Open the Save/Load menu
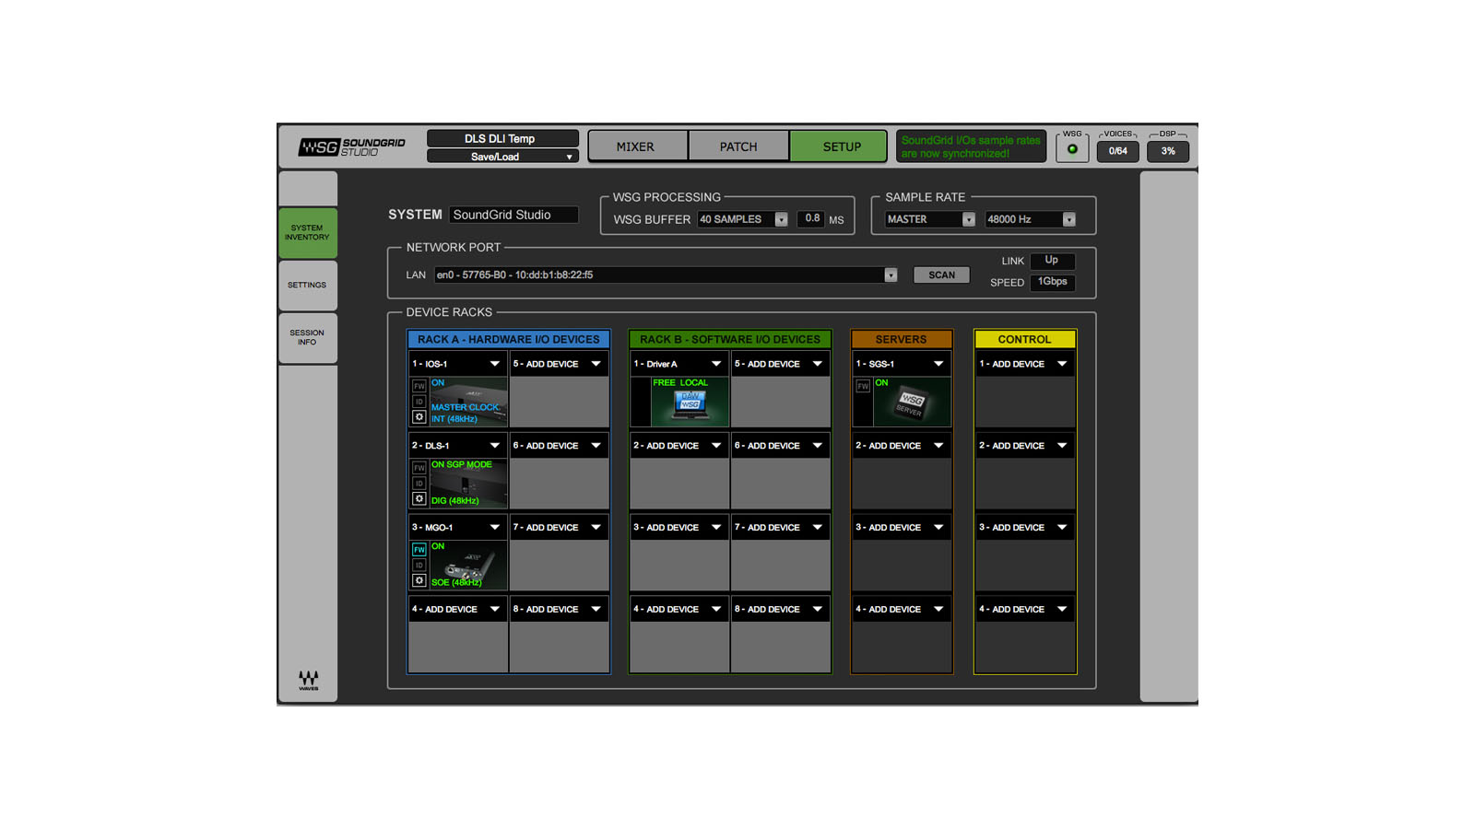1475x829 pixels. pyautogui.click(x=502, y=157)
